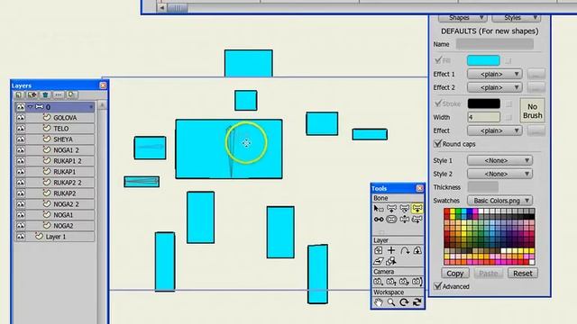The height and width of the screenshot is (324, 577).
Task: Open the Effect 2 dropdown
Action: (495, 87)
